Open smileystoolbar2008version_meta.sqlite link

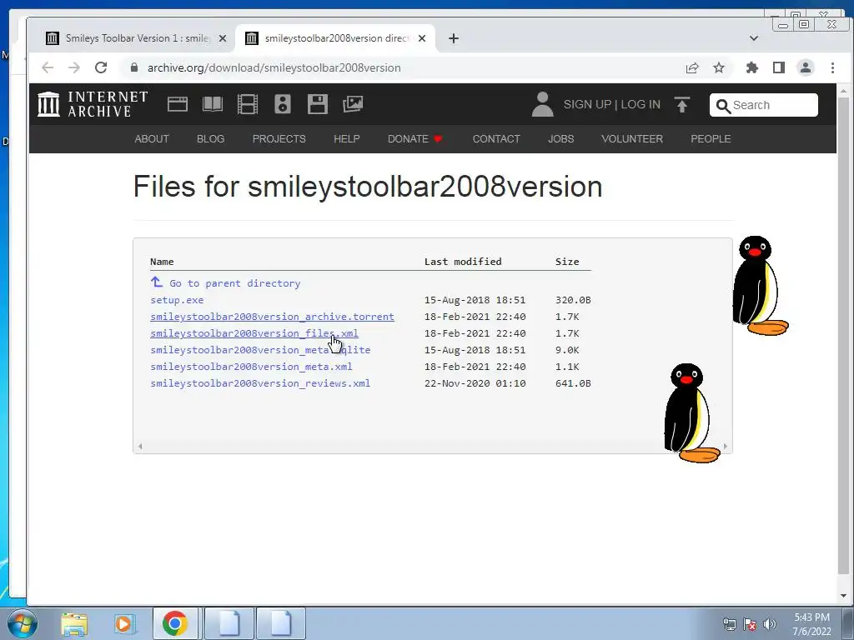point(260,350)
